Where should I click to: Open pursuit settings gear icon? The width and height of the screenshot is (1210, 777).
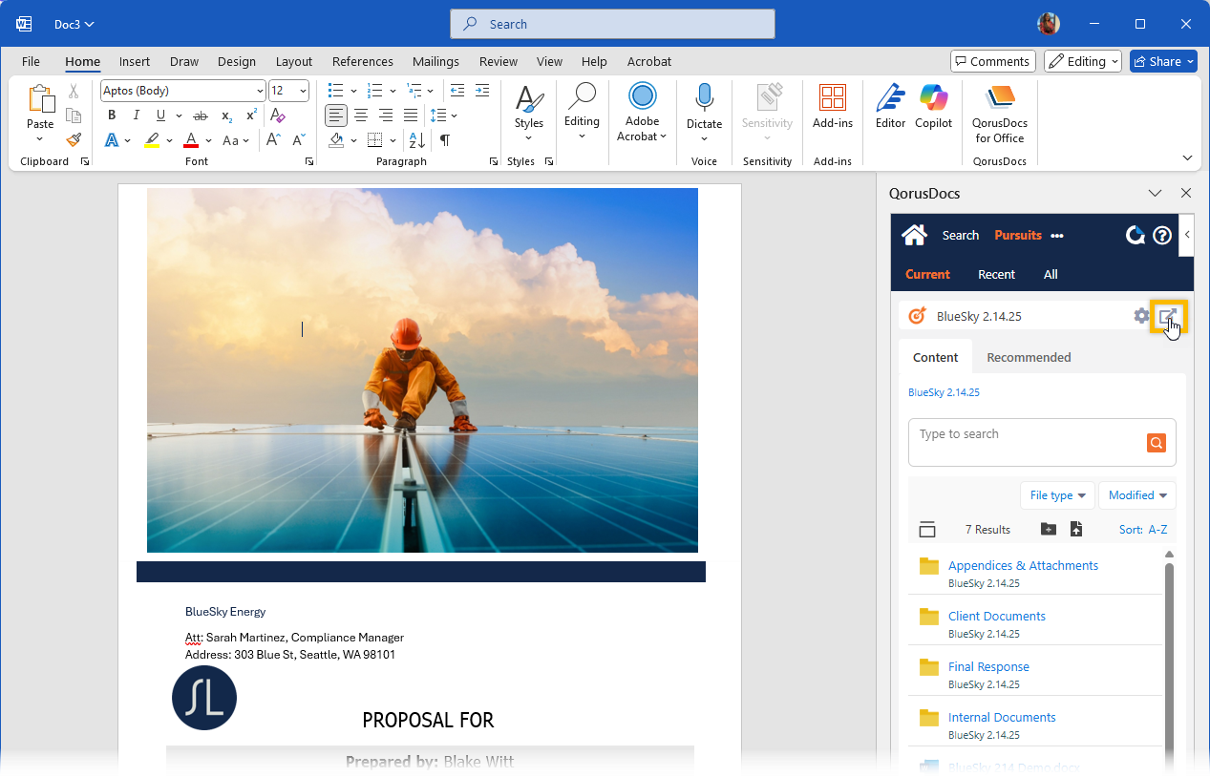click(1141, 316)
